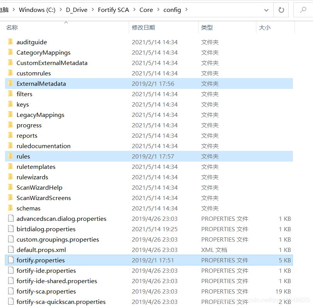Select the schemas folder icon
The height and width of the screenshot is (307, 313).
pyautogui.click(x=10, y=208)
